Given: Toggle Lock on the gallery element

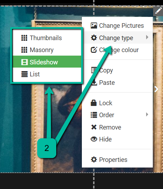Looking at the screenshot, I should pos(117,103).
